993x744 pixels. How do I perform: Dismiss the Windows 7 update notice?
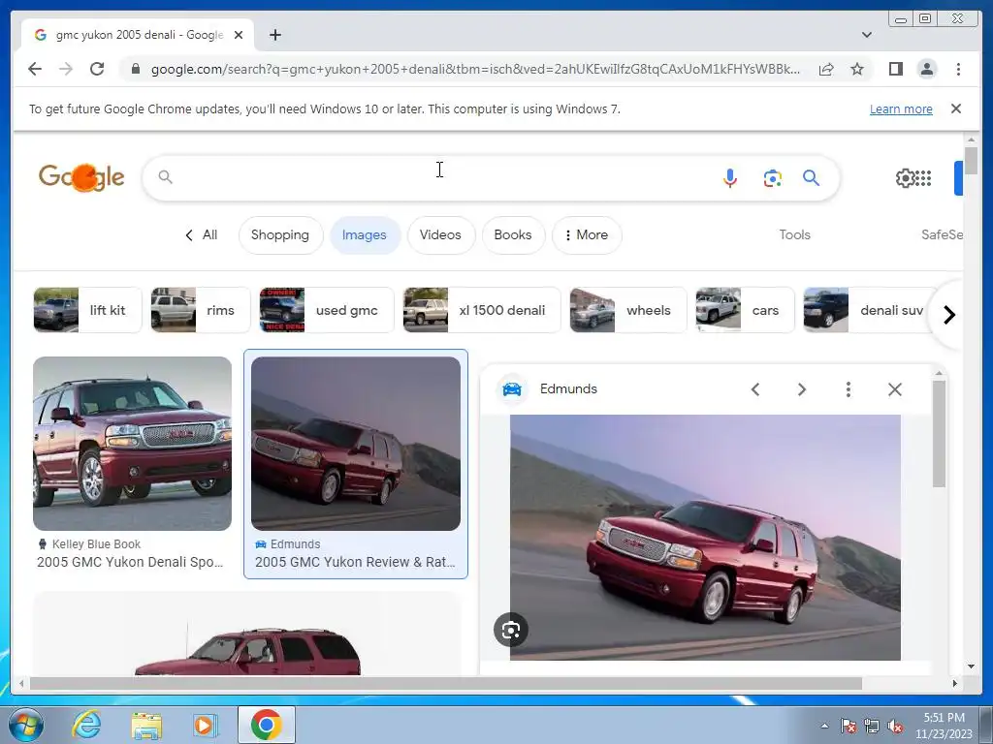coord(955,108)
